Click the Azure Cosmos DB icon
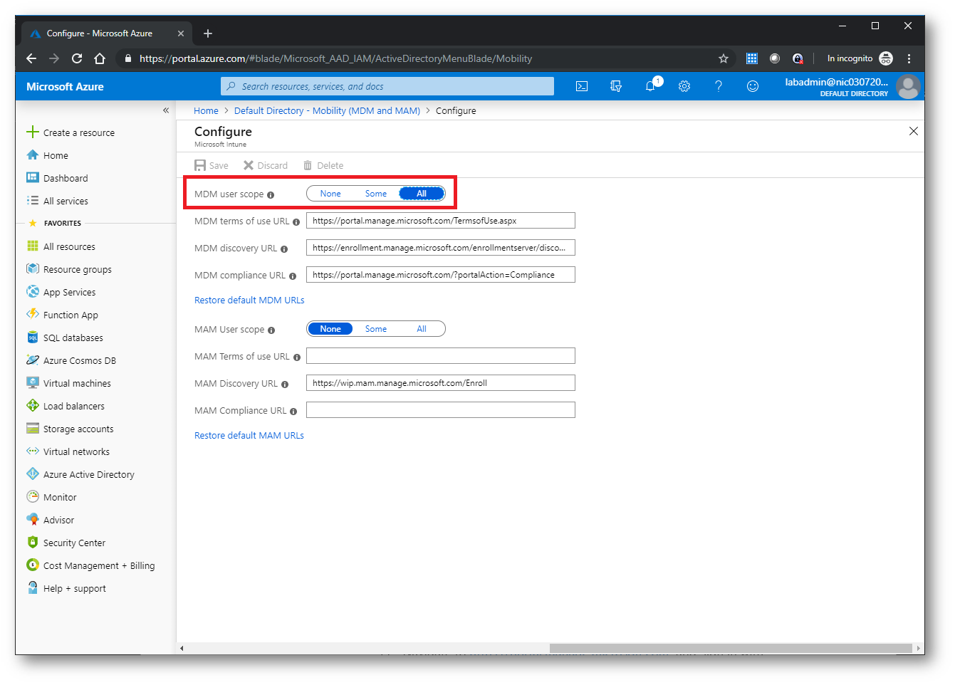Screen dimensions: 955x685 pyautogui.click(x=32, y=360)
